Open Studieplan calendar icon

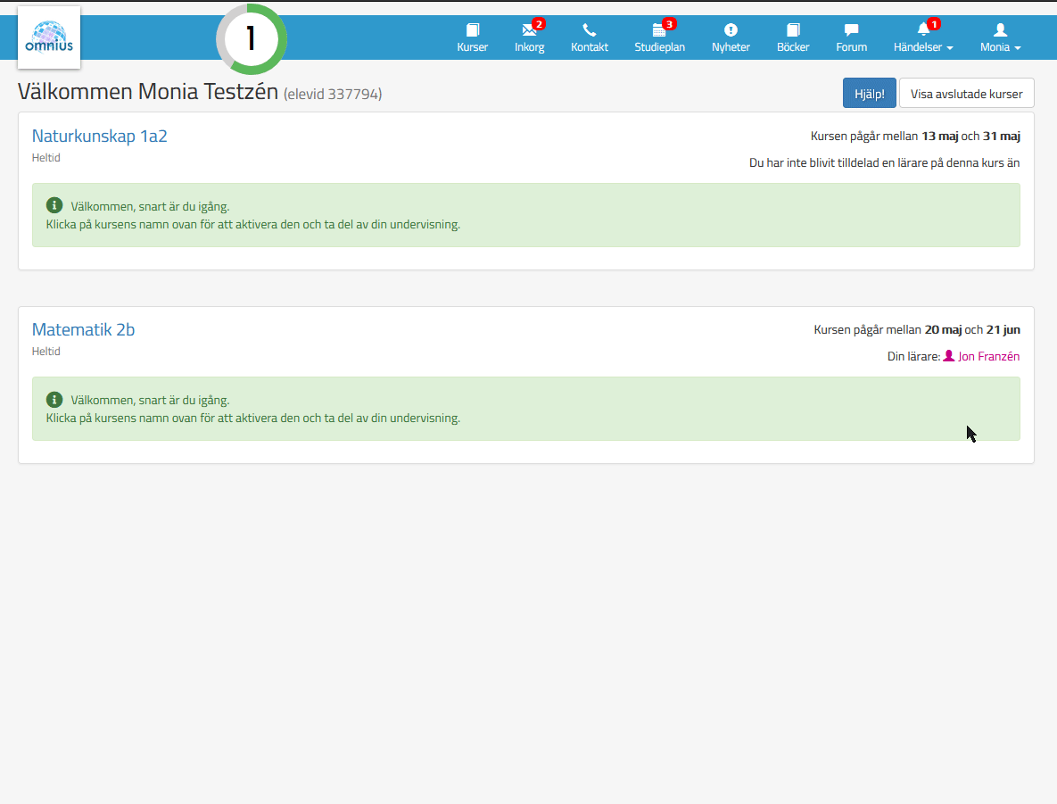click(x=659, y=30)
